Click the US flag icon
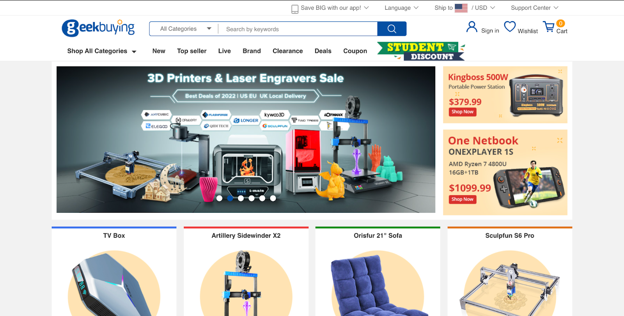 pyautogui.click(x=461, y=8)
